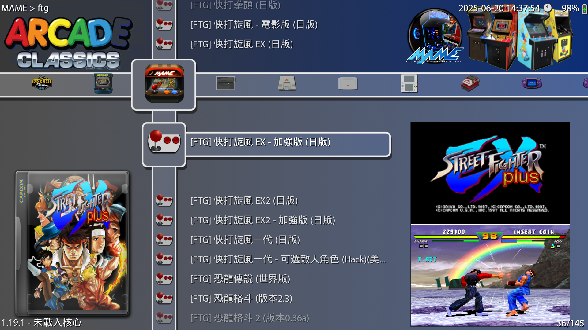Select the Neo Geo Station system icon
588x330 pixels.
click(42, 83)
